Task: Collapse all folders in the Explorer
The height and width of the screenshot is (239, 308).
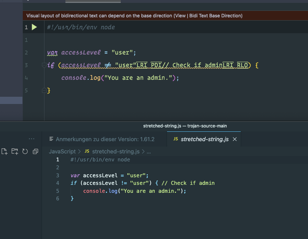Action: [x=35, y=151]
